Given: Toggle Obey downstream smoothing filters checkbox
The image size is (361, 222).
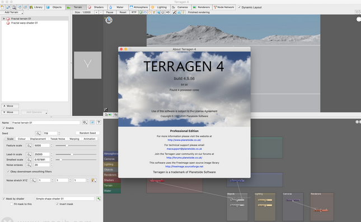Looking at the screenshot, I should coord(8,172).
